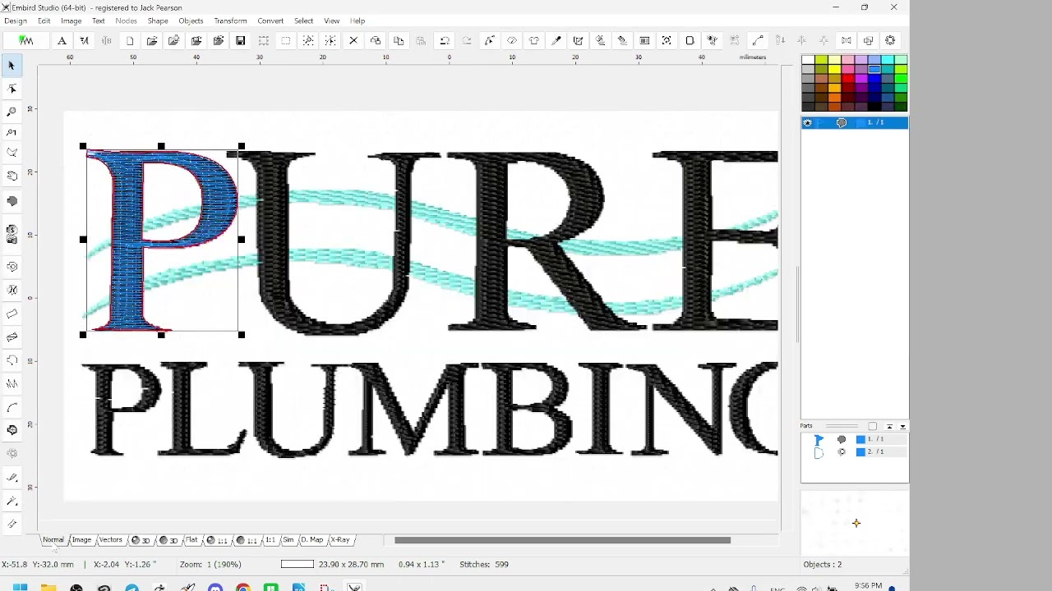Click the rounded rectangle shape icon

(x=690, y=40)
